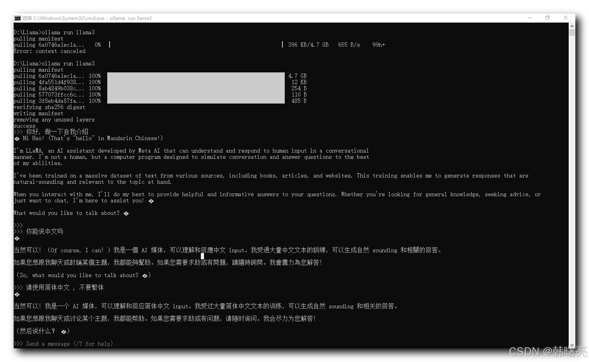Click the vertical scrollbar thumb

click(572, 32)
